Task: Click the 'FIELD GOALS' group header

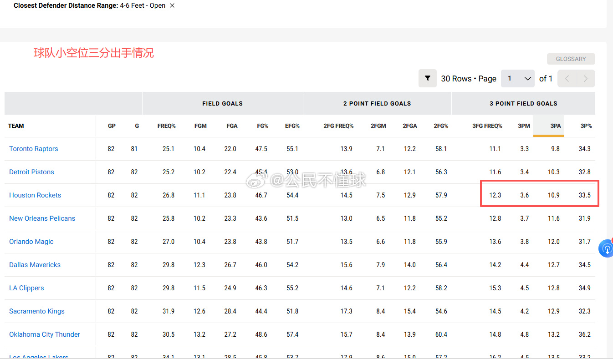Action: 222,103
